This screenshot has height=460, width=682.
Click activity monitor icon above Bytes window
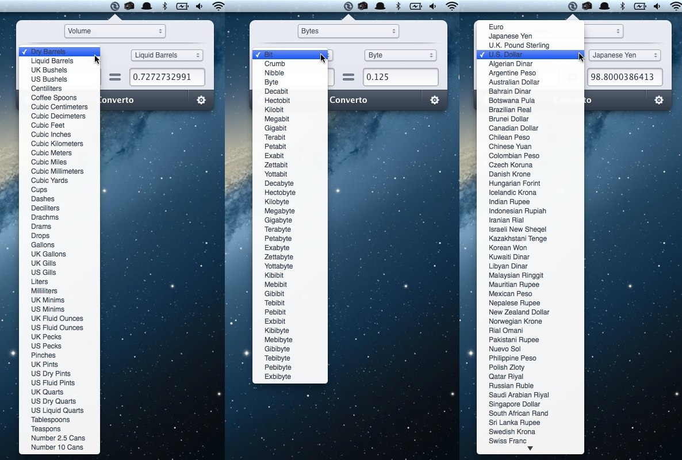(416, 6)
